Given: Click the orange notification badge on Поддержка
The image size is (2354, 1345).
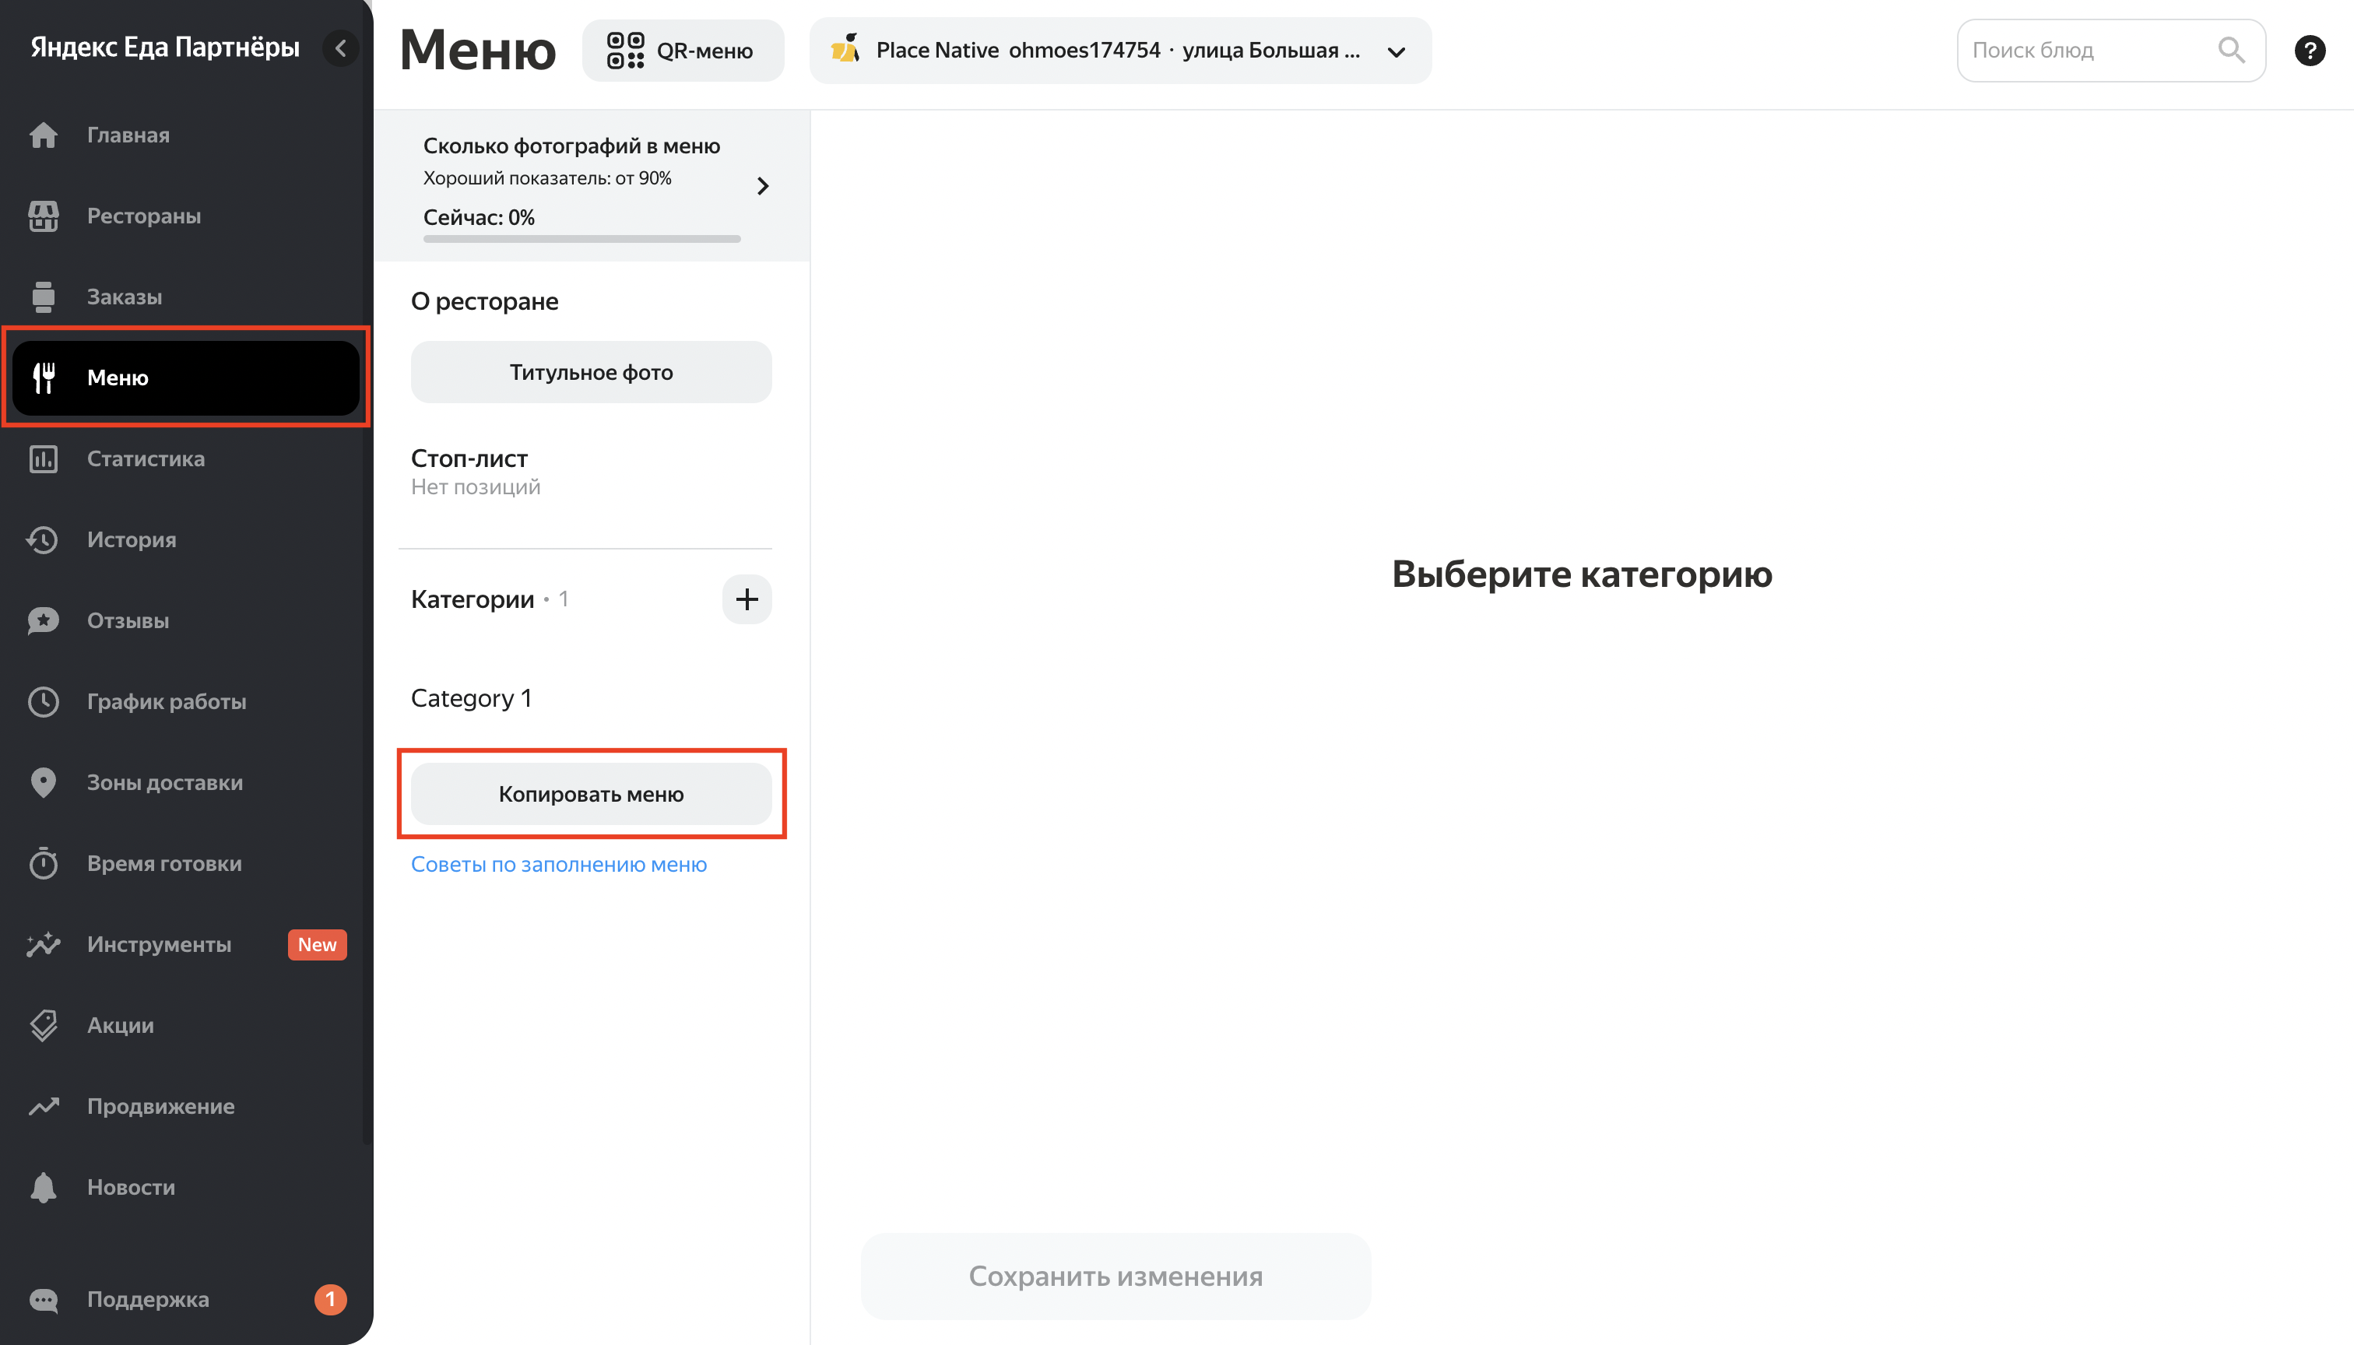Looking at the screenshot, I should point(330,1300).
